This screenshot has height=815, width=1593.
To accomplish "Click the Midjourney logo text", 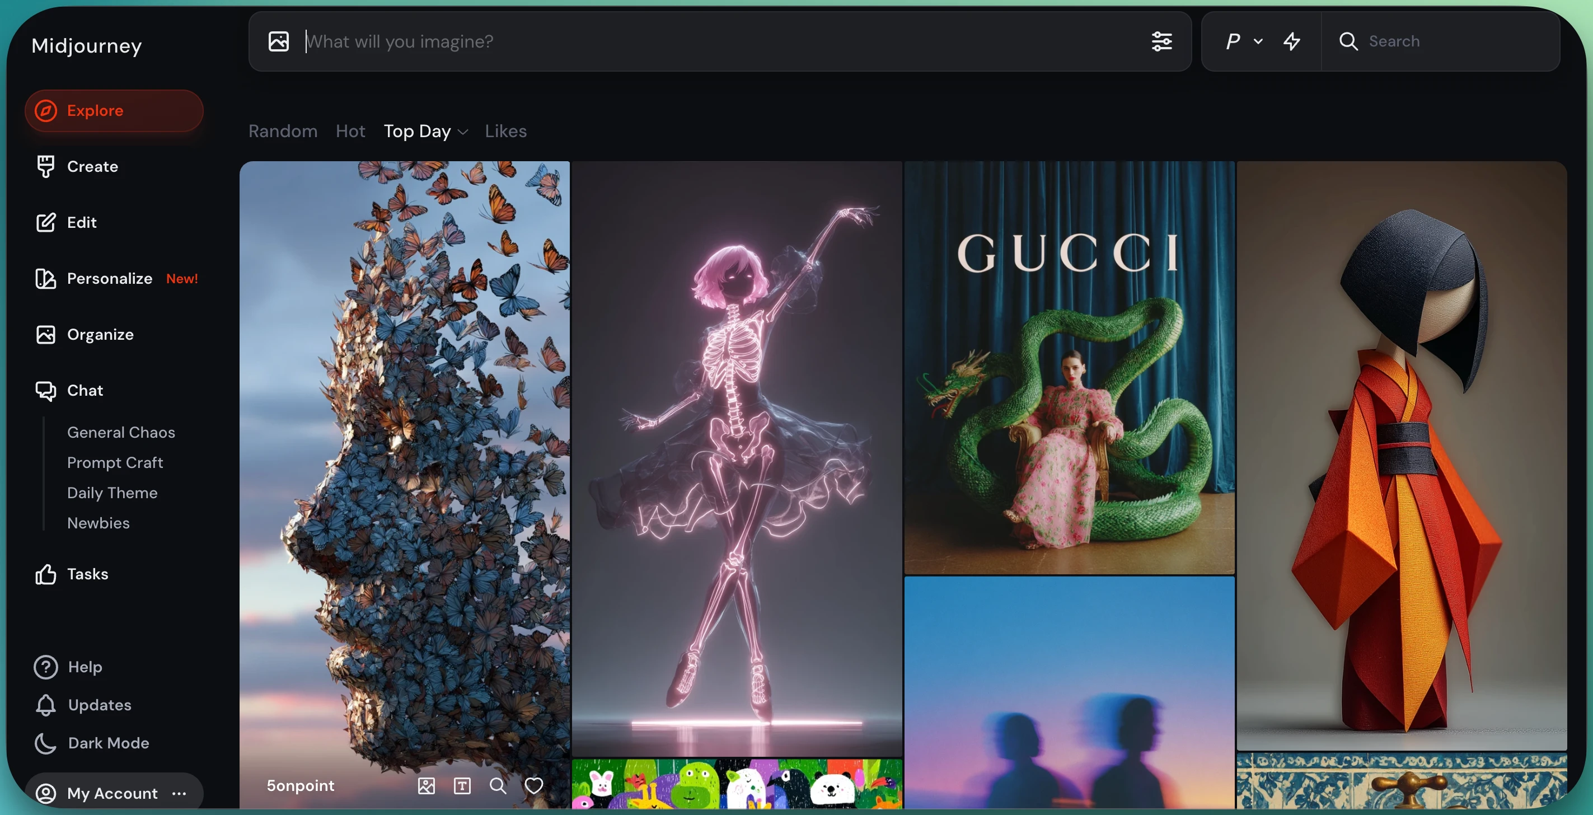I will click(x=87, y=46).
